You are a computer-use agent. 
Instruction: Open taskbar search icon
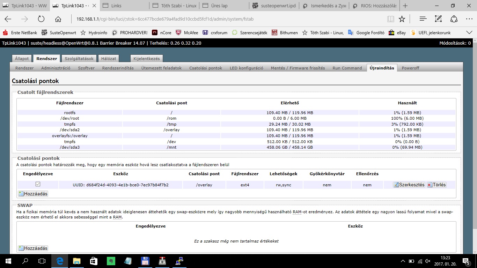[x=25, y=261]
